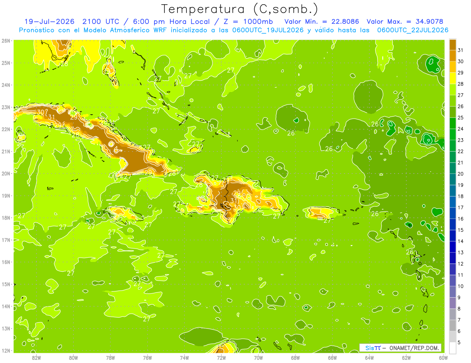Click 'Valor Max. = 34.9078' text

tap(405, 22)
